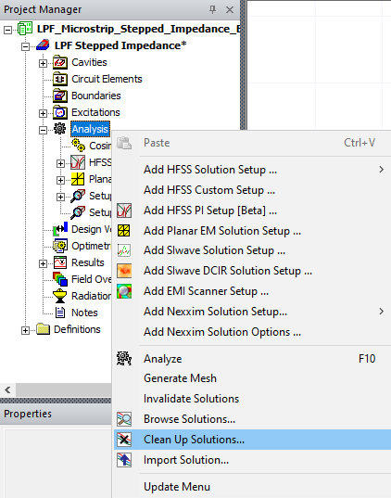Click the HFSS setup icon under Analysis
This screenshot has height=498, width=391.
78,162
